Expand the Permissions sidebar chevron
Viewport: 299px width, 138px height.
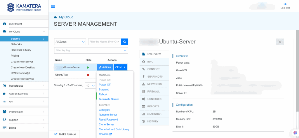[44, 112]
